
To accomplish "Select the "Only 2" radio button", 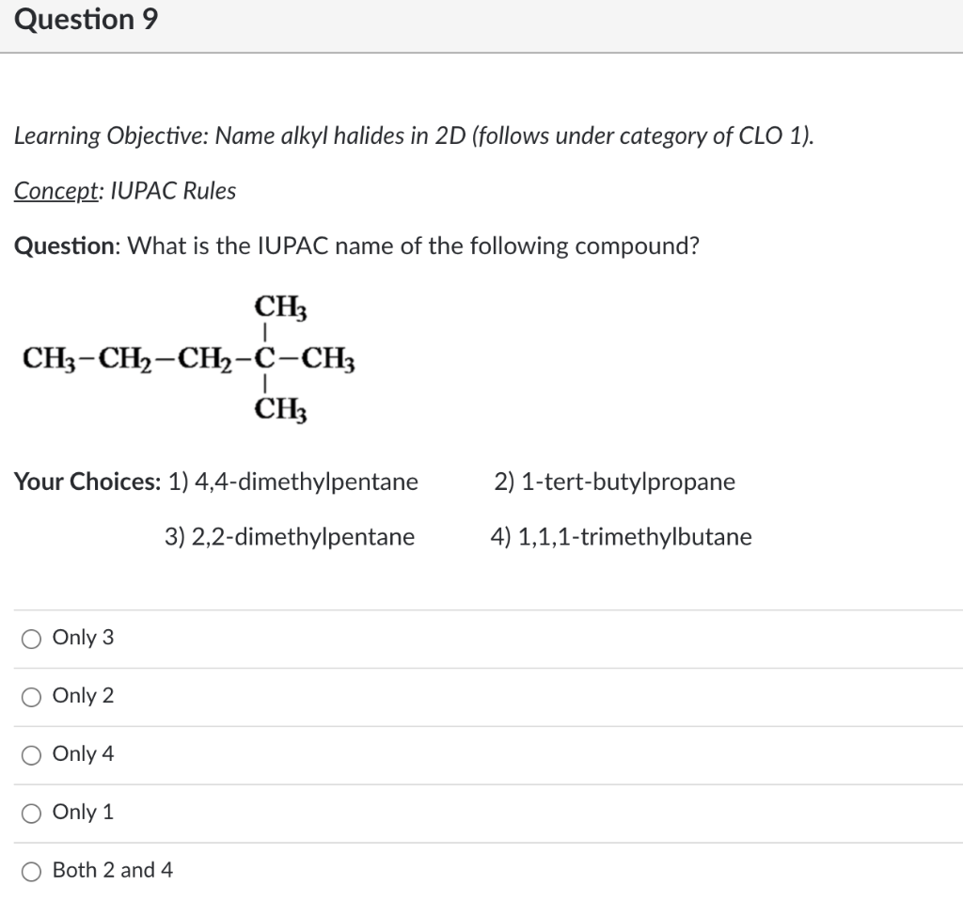I will 31,696.
